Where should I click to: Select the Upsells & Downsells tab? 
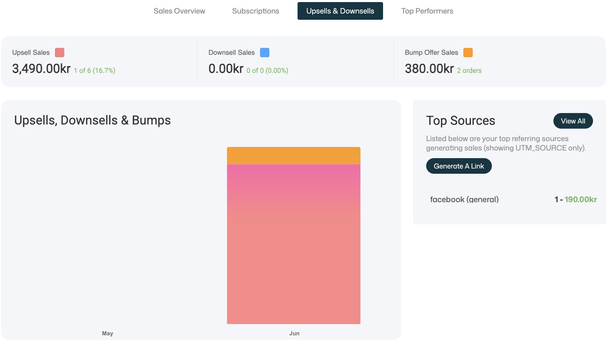tap(340, 11)
